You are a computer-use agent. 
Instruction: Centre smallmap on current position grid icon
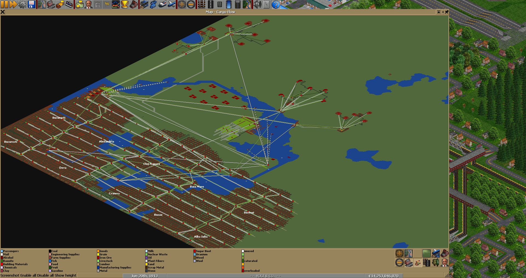point(408,253)
